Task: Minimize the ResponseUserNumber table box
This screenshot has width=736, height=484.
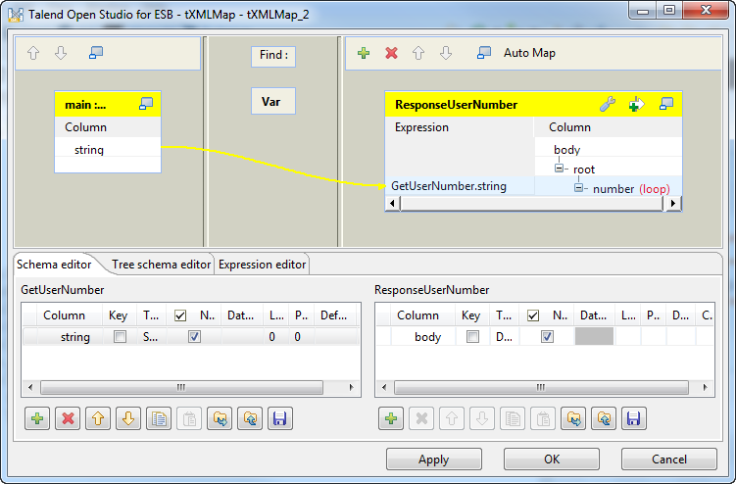Action: tap(666, 104)
